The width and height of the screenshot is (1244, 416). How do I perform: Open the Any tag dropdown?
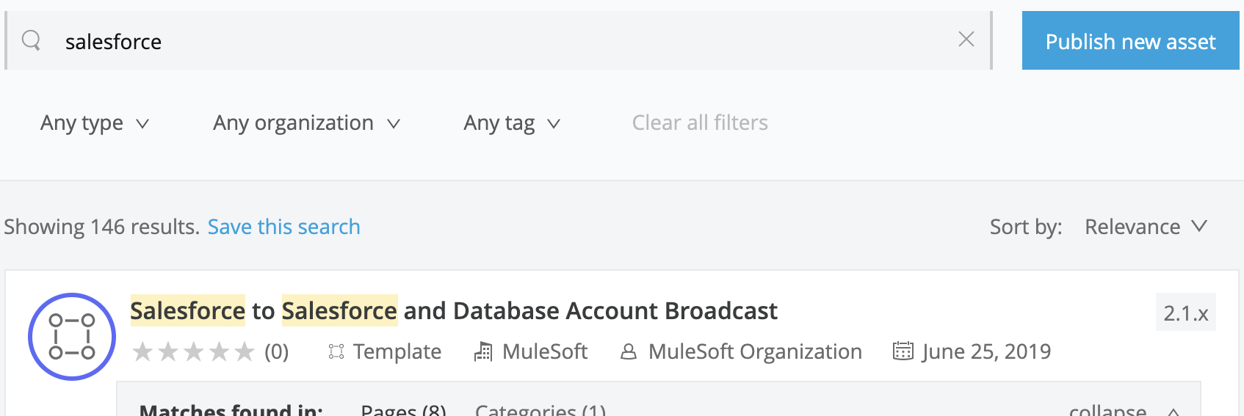pyautogui.click(x=512, y=123)
